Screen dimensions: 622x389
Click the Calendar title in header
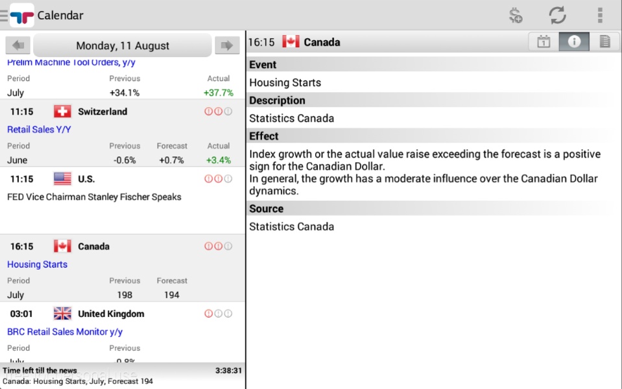click(x=60, y=16)
